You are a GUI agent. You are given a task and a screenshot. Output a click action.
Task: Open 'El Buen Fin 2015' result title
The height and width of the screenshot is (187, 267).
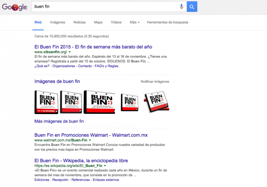pos(93,47)
